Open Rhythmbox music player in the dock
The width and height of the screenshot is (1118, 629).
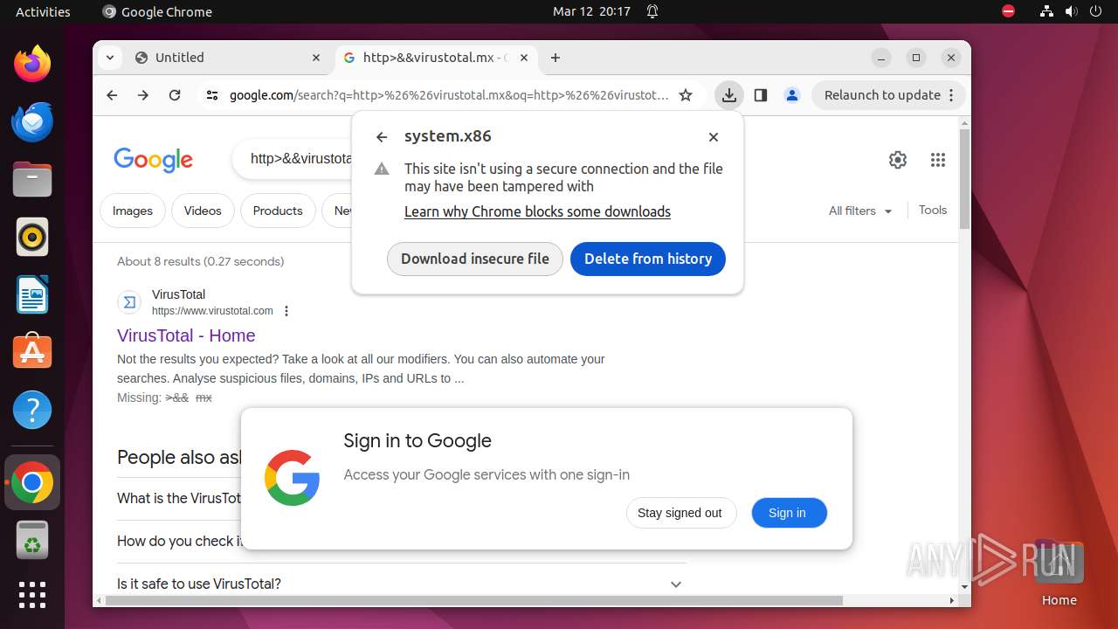pyautogui.click(x=32, y=237)
